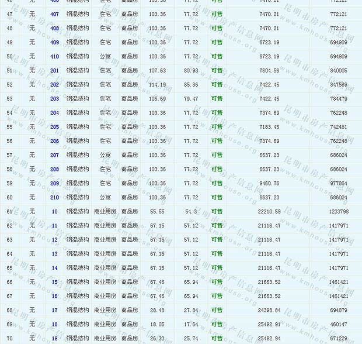
Task: Click 可售 status in row 61
Action: [x=217, y=212]
